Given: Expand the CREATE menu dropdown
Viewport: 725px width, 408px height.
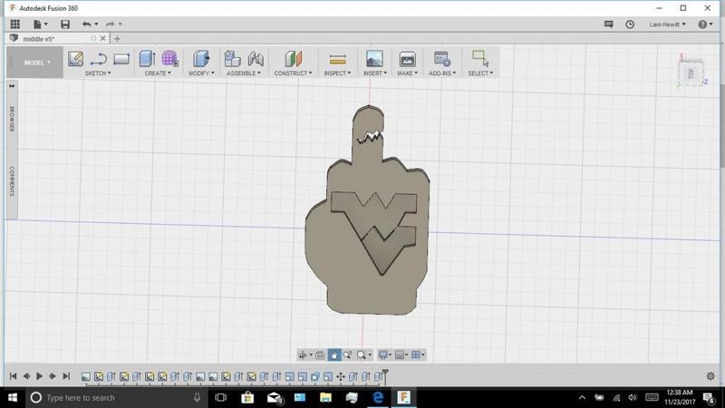Looking at the screenshot, I should pos(157,73).
